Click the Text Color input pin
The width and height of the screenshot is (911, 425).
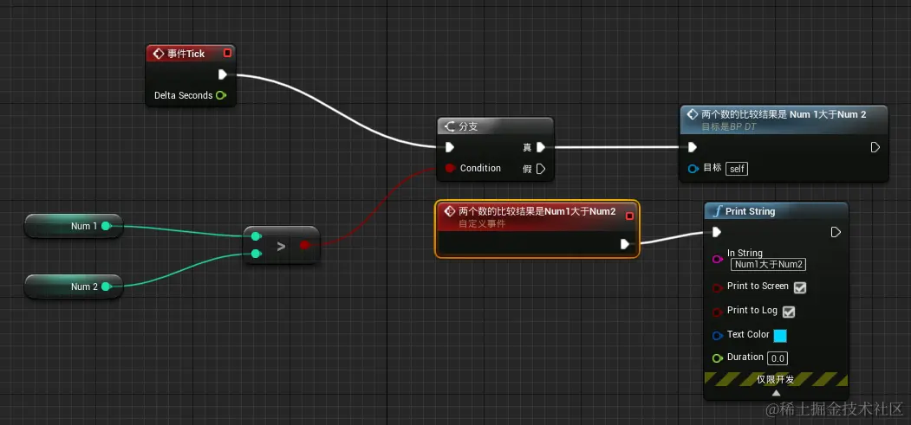click(718, 336)
